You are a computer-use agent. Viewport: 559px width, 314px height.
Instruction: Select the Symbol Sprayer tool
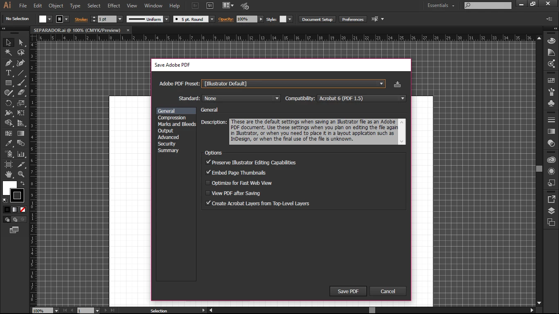click(8, 154)
